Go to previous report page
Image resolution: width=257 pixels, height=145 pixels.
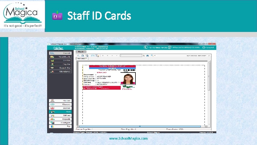(x=107, y=56)
